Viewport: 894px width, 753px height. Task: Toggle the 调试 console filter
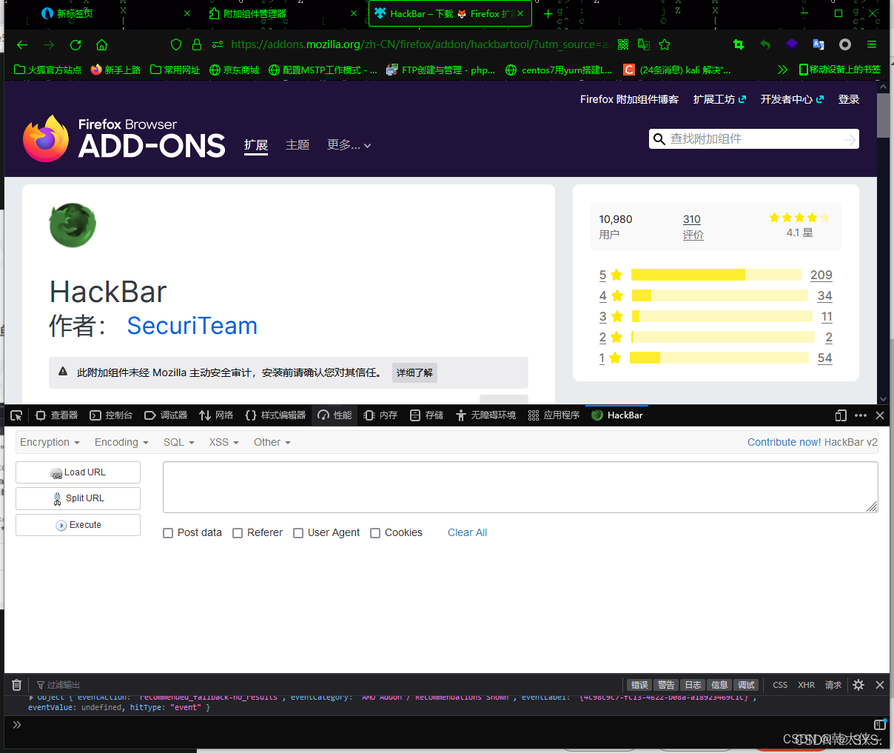(746, 685)
